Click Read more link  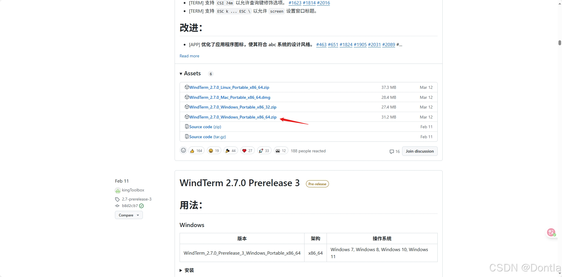pos(189,56)
